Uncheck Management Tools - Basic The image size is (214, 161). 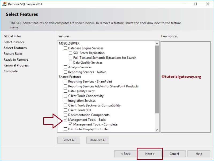[x=66, y=120]
